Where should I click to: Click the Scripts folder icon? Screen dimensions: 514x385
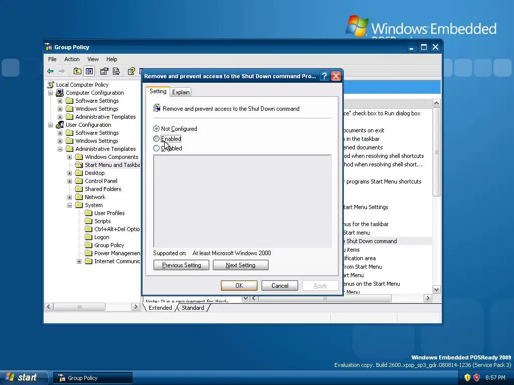point(88,221)
